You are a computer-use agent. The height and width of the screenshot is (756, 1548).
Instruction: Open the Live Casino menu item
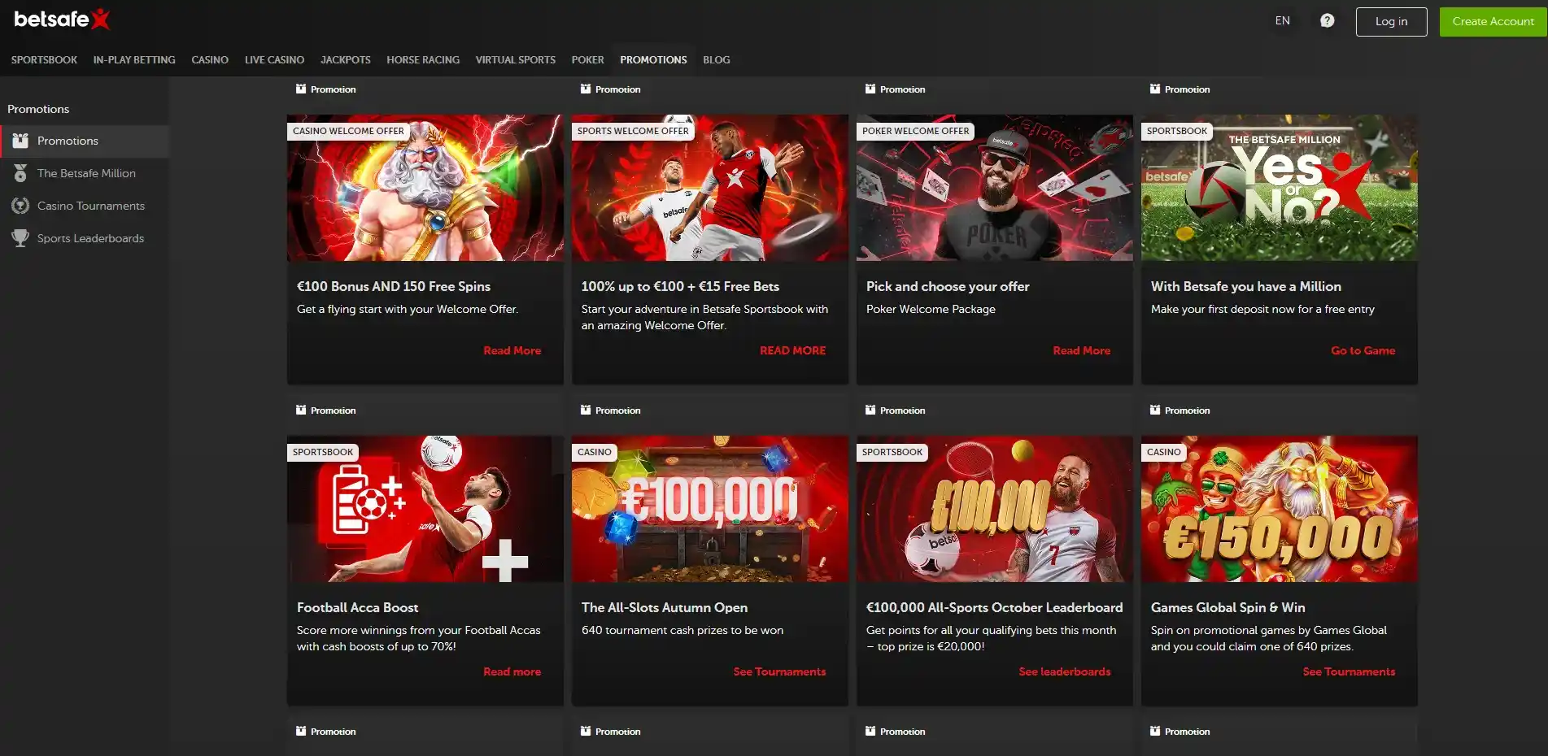tap(274, 60)
